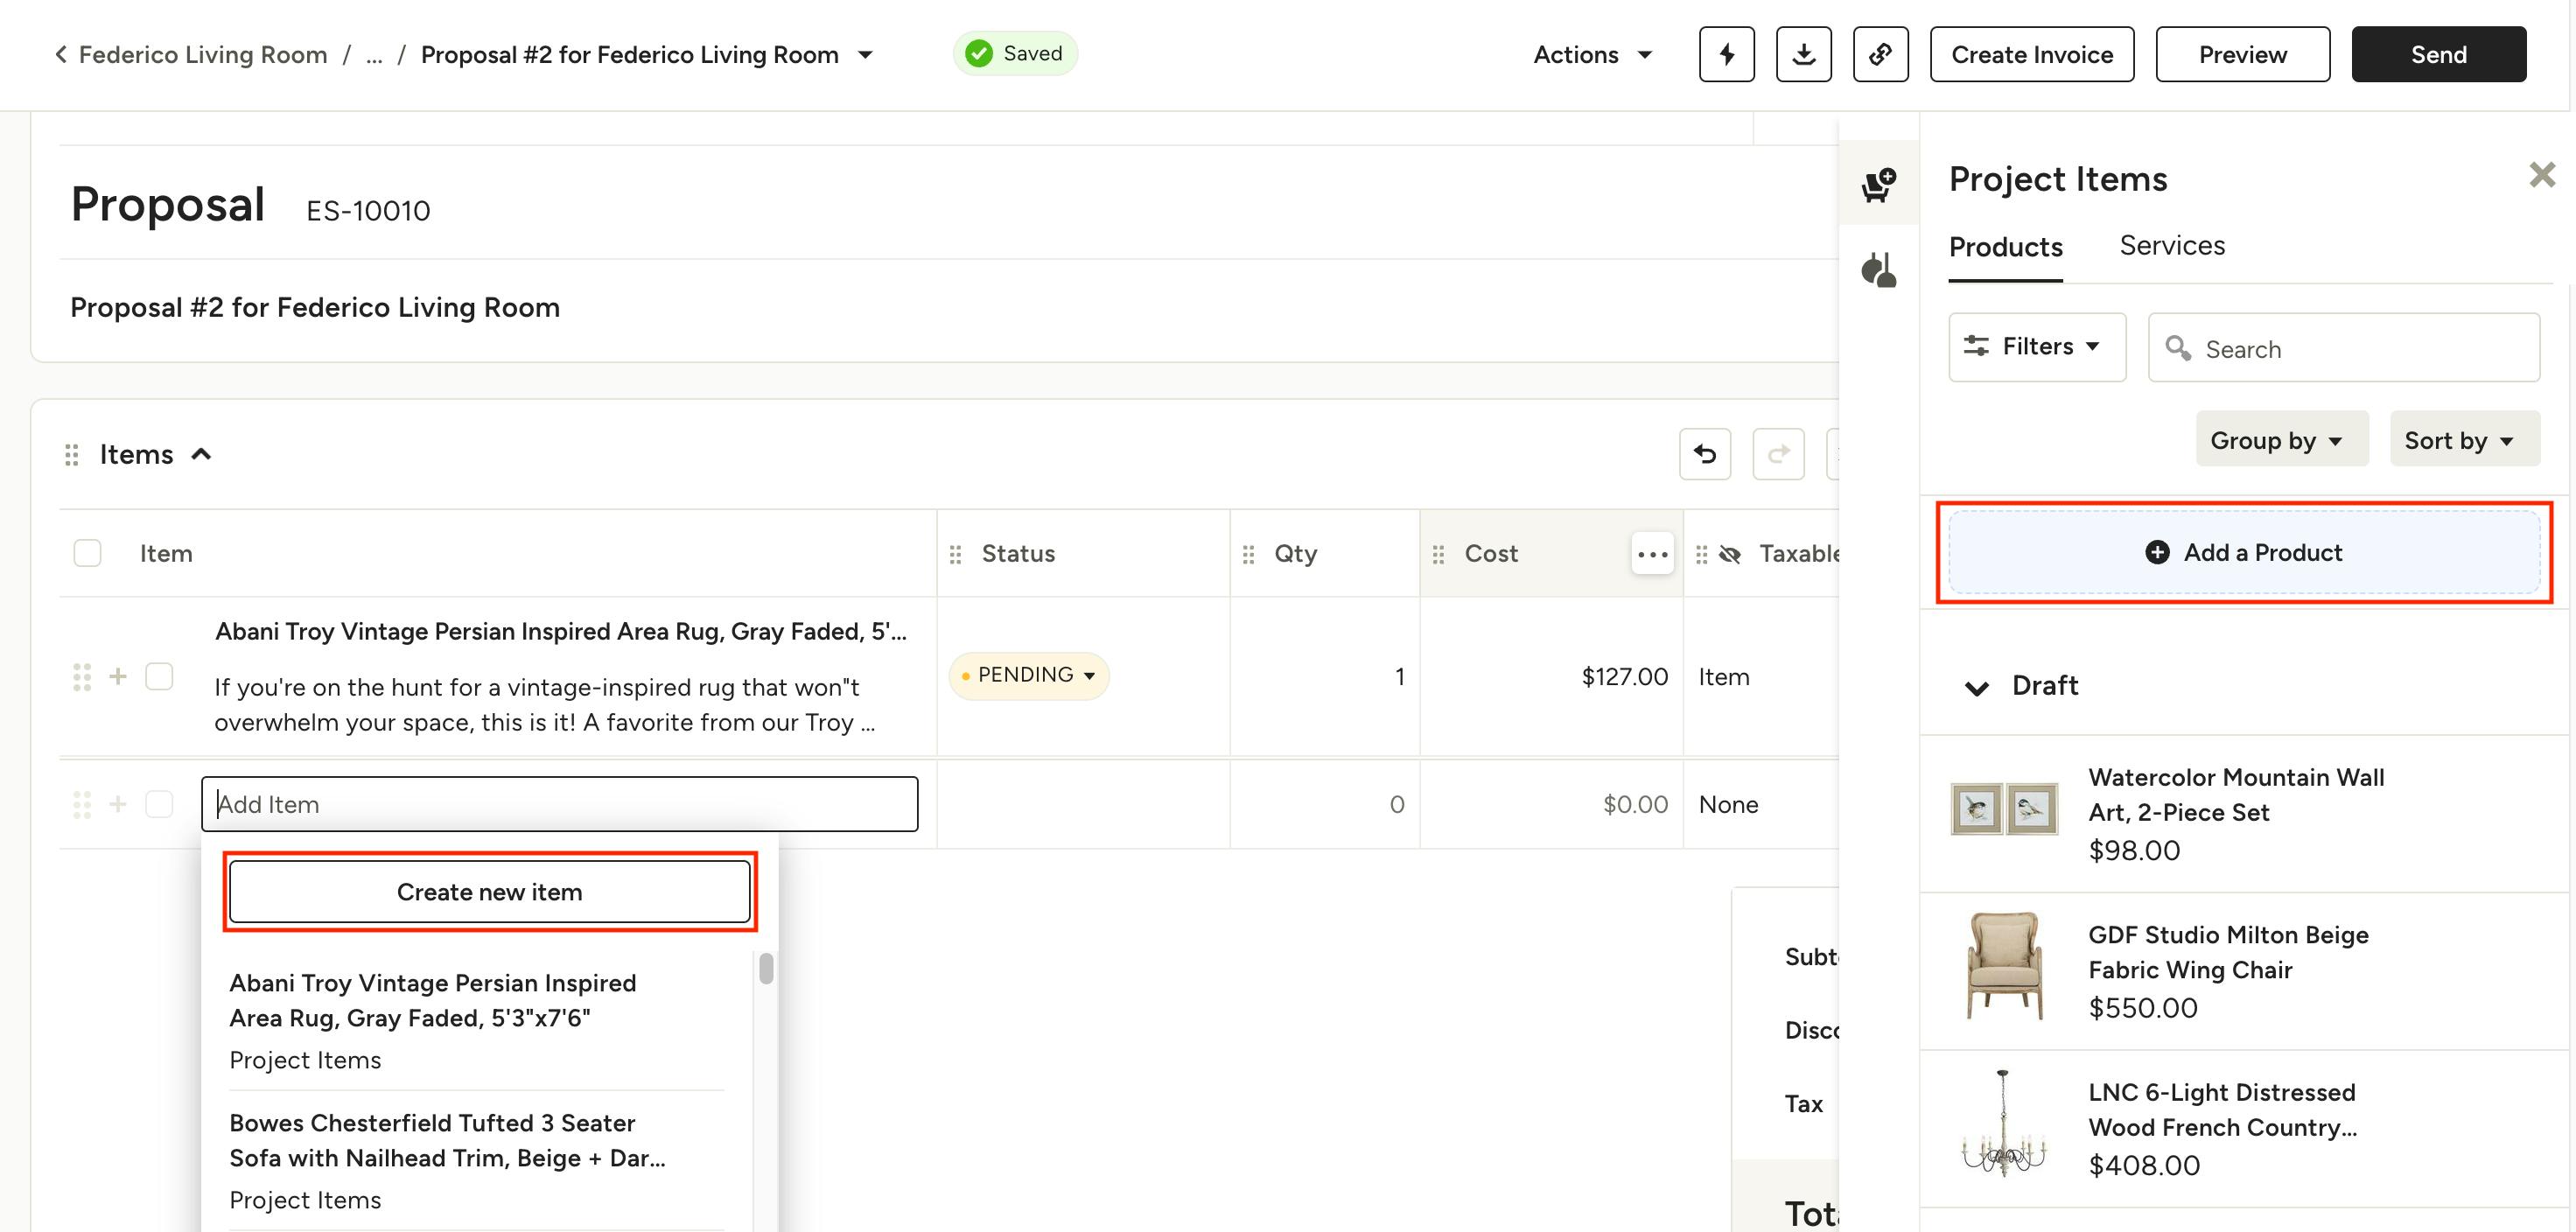This screenshot has height=1232, width=2576.
Task: Click the lightning bolt quick action icon
Action: (1726, 54)
